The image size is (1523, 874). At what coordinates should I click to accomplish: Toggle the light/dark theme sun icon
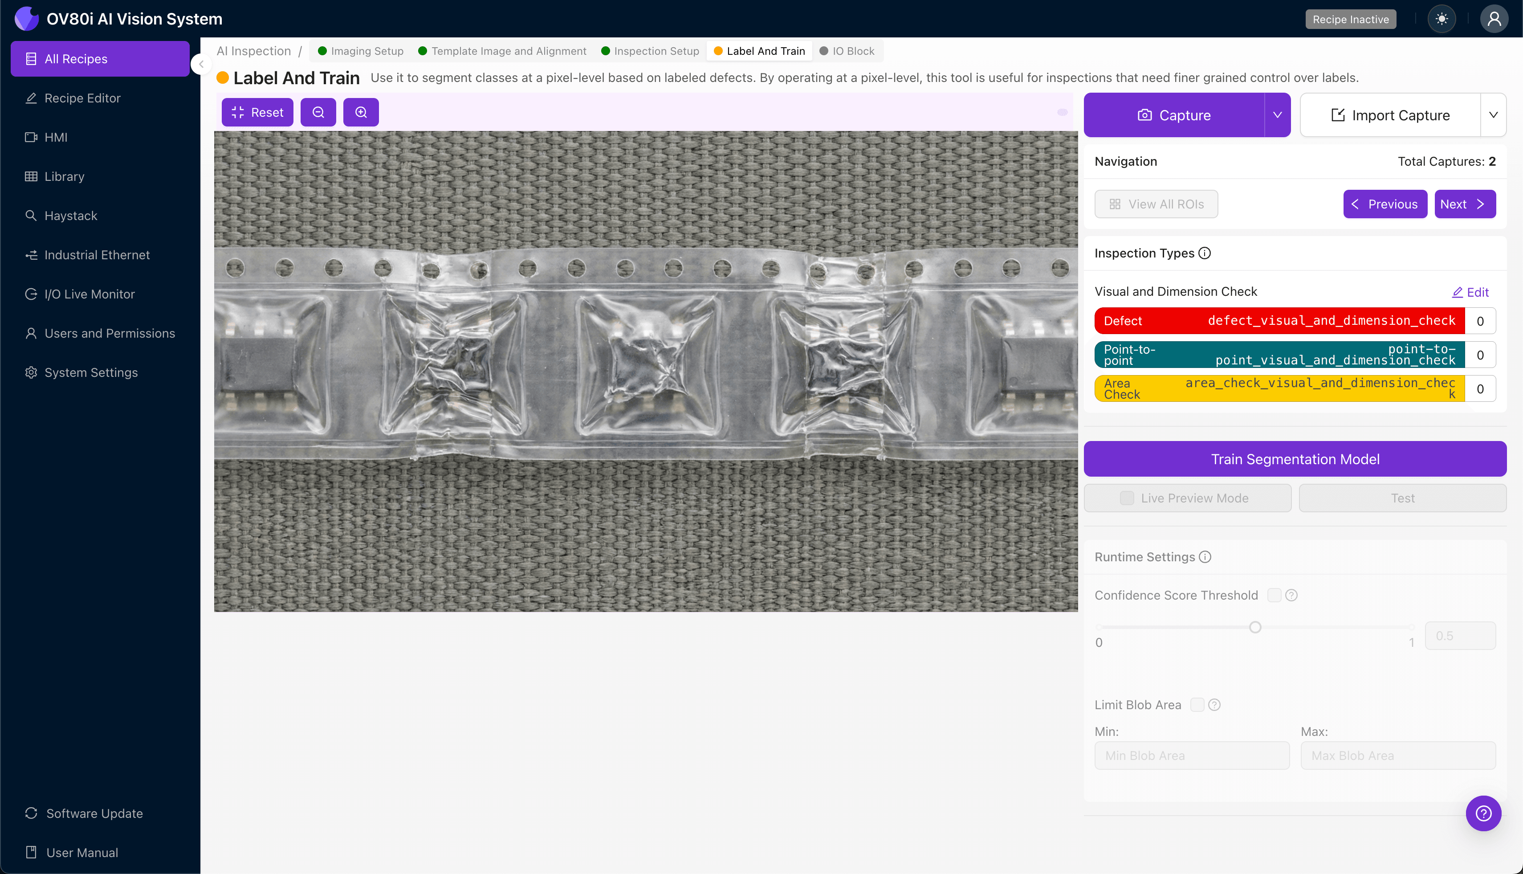(1442, 19)
